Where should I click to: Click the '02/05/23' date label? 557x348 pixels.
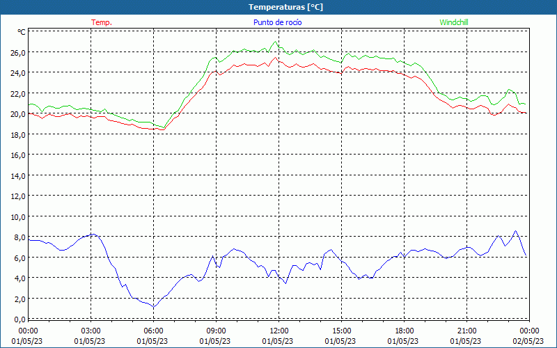click(x=528, y=341)
